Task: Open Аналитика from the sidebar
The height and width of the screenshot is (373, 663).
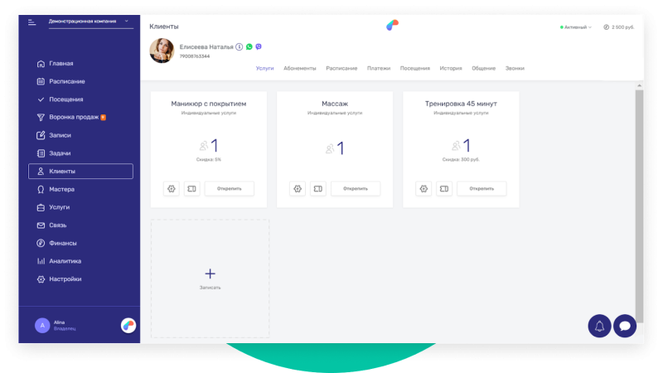Action: [x=65, y=261]
